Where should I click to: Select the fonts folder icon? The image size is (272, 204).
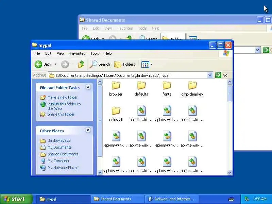pyautogui.click(x=167, y=85)
